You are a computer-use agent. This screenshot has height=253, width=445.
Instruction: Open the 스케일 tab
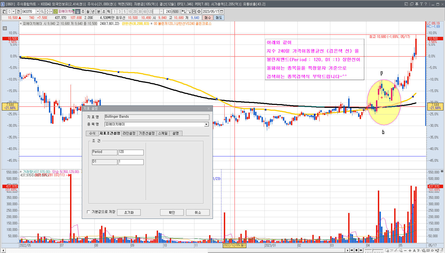coord(163,133)
